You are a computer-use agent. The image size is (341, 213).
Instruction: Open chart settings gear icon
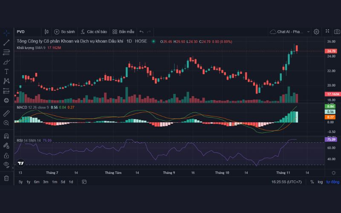(x=316, y=32)
